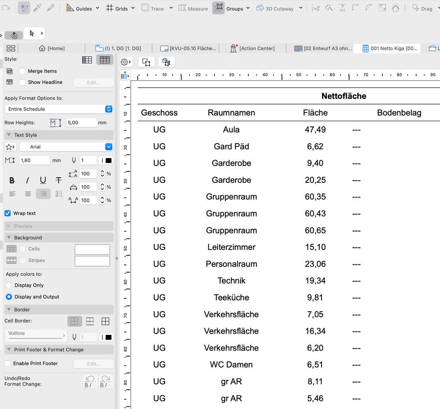This screenshot has width=440, height=409.
Task: Enable the Trace icon
Action: 145,8
